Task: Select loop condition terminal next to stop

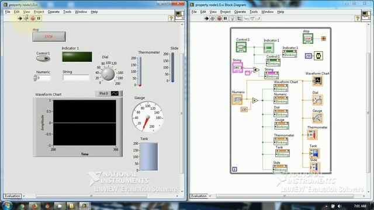Action: coord(323,38)
